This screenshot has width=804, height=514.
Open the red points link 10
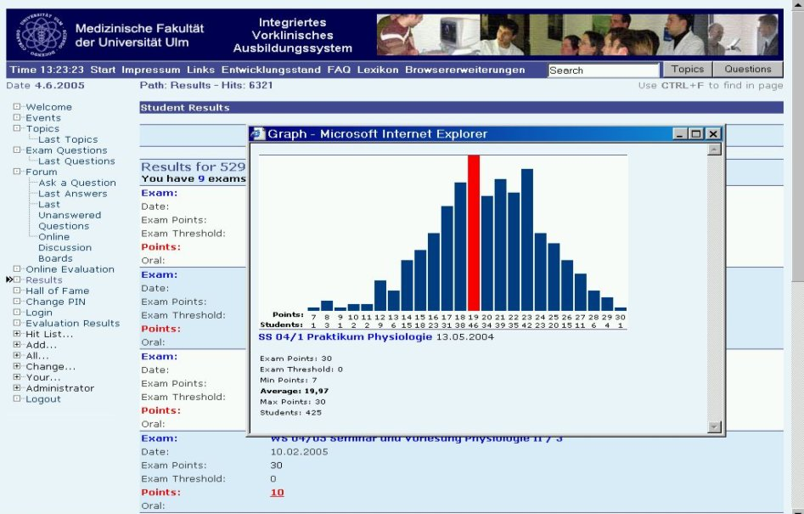(277, 493)
